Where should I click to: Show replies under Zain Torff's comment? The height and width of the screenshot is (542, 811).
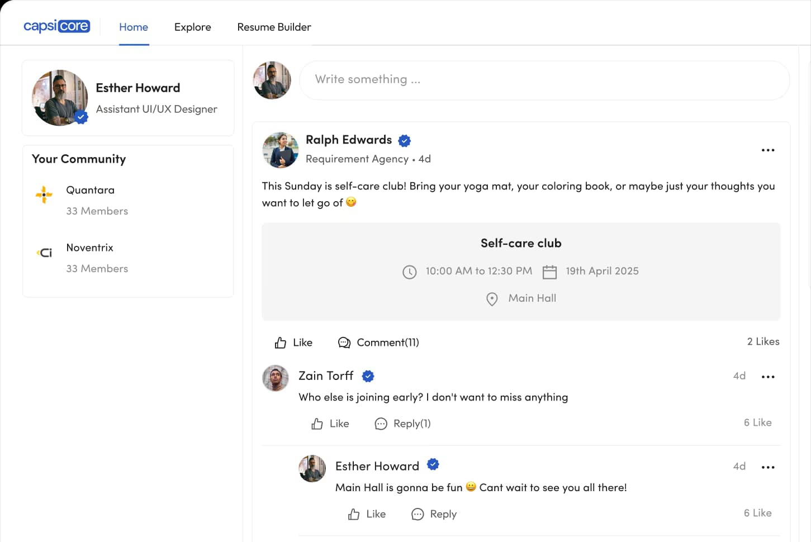coord(402,424)
